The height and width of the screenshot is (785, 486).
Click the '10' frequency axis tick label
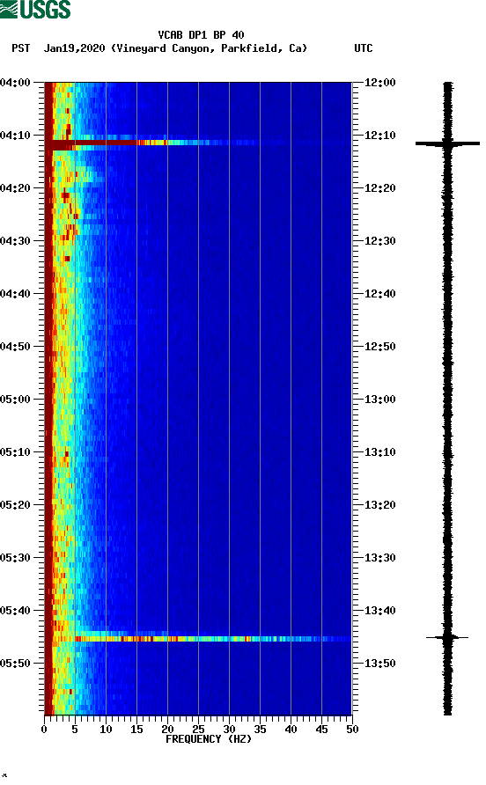[x=106, y=730]
